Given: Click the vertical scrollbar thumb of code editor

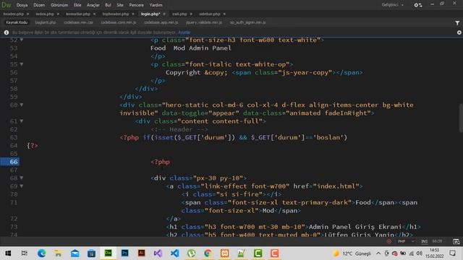Looking at the screenshot, I should 461,118.
